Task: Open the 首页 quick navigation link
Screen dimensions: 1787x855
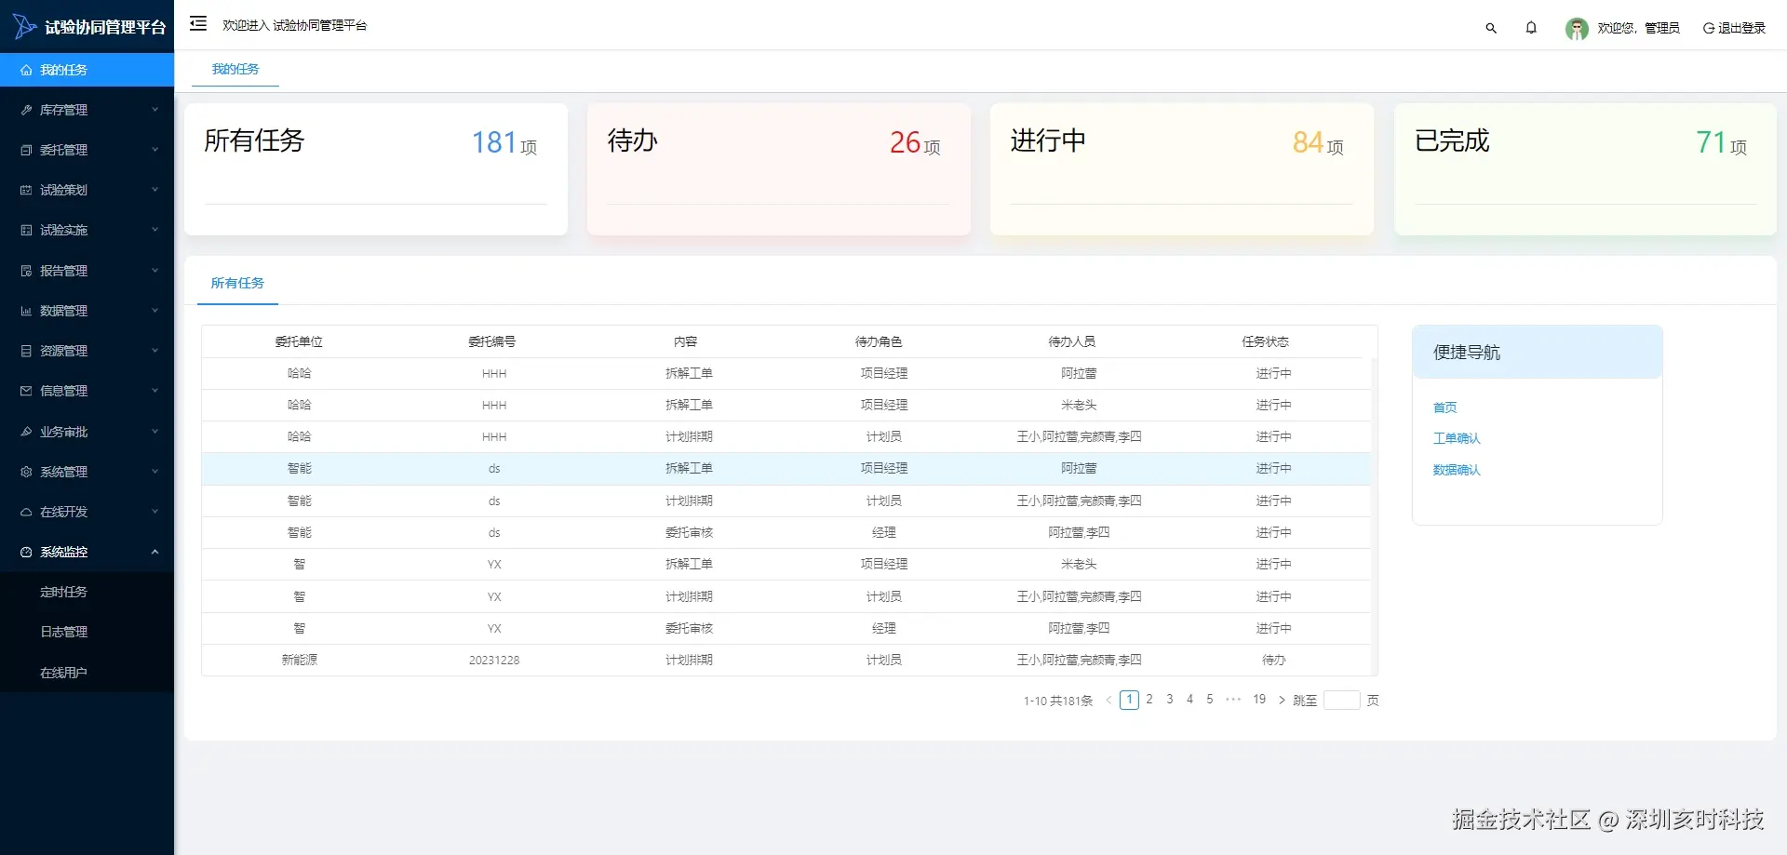Action: click(1444, 407)
